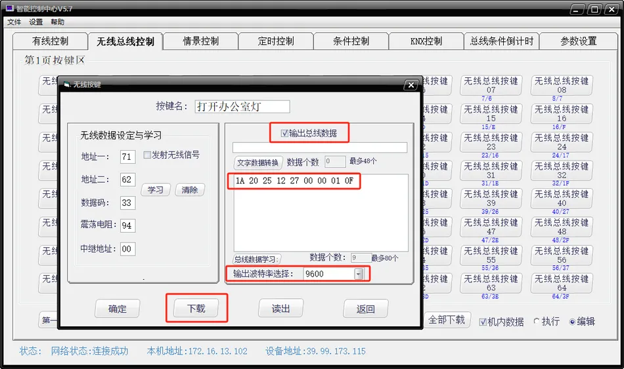Select the 执行 radio button
624x369 pixels.
point(537,321)
